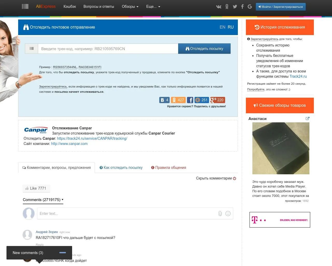Click example code RS569373544NL
The image size is (332, 266).
tap(65, 67)
